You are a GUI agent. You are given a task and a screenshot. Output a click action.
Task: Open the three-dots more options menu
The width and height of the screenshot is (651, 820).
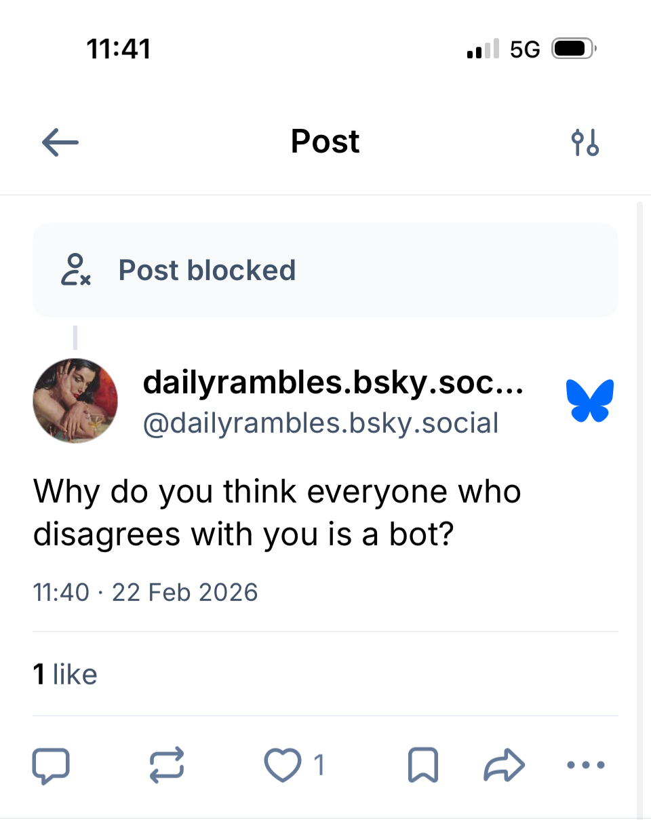tap(585, 765)
